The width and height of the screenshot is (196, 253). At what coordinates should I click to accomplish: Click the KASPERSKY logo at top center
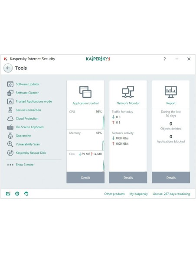coord(98,59)
